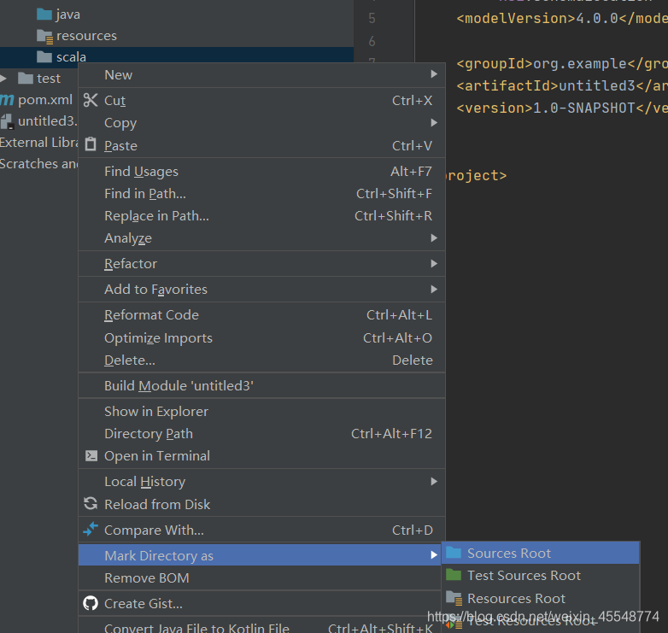Open Local History menu entry

pyautogui.click(x=261, y=481)
